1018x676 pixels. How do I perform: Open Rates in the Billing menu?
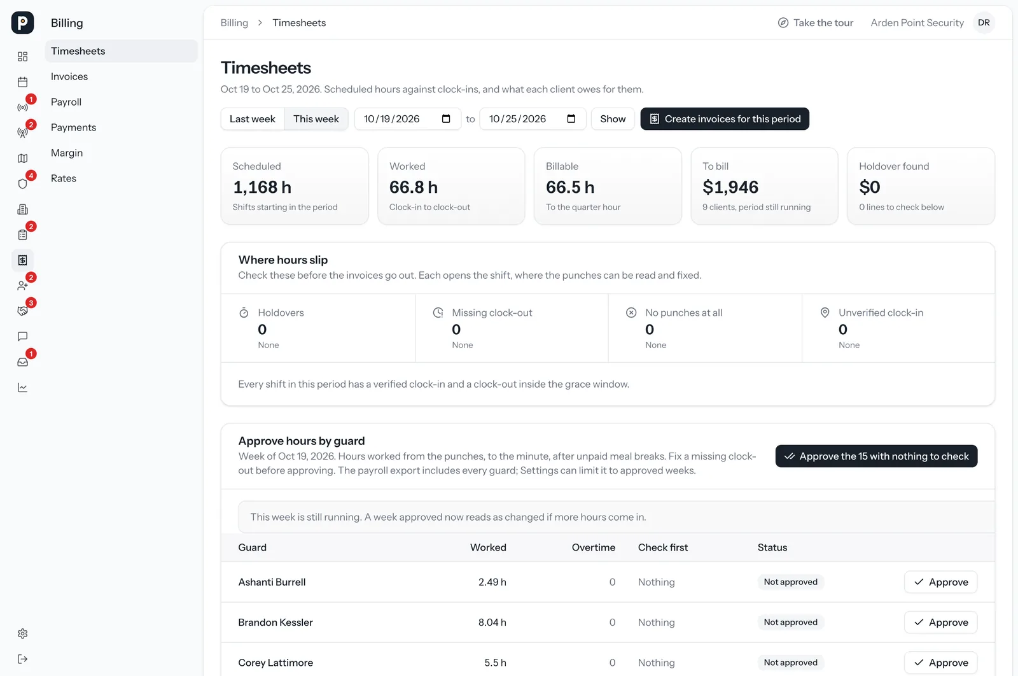(x=122, y=178)
